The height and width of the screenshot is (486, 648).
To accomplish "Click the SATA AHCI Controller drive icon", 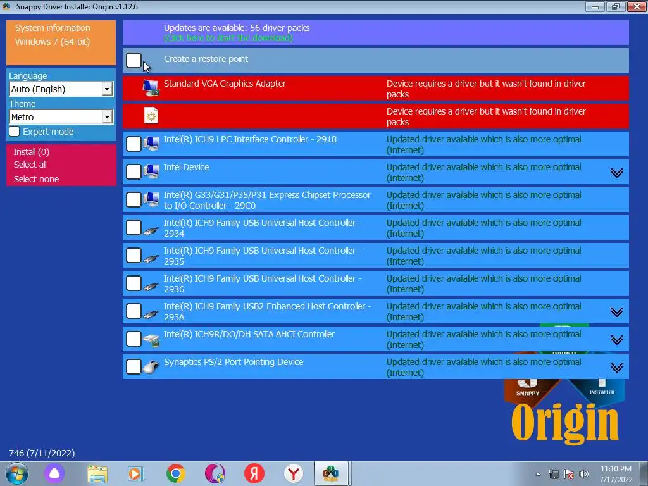I will [151, 340].
